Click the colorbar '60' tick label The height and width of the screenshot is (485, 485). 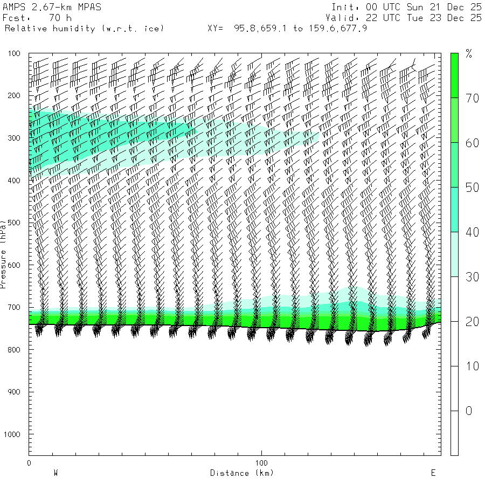click(472, 143)
